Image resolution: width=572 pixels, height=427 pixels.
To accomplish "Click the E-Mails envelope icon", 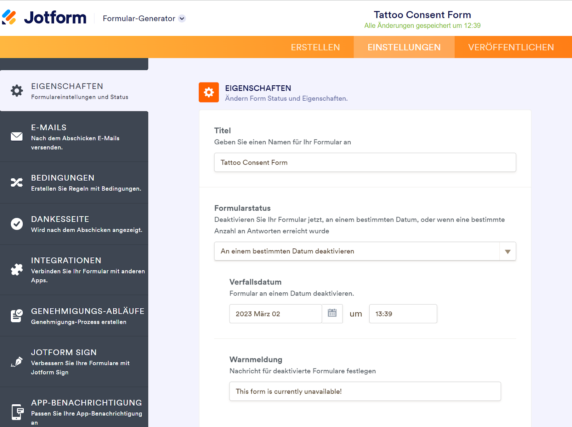I will (x=17, y=136).
